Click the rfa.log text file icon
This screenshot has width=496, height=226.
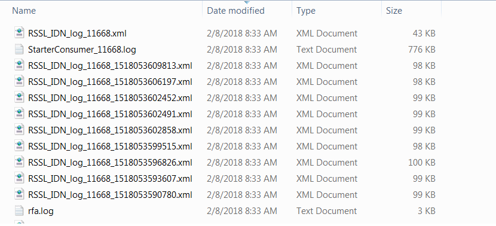point(19,210)
